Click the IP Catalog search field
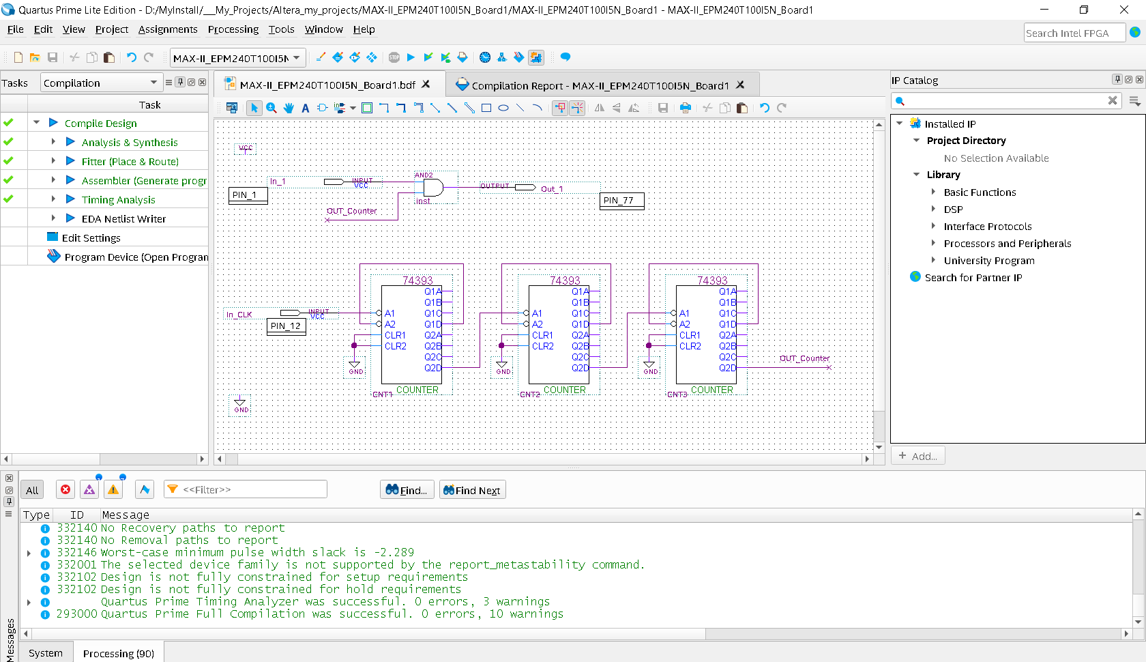 click(x=1006, y=101)
